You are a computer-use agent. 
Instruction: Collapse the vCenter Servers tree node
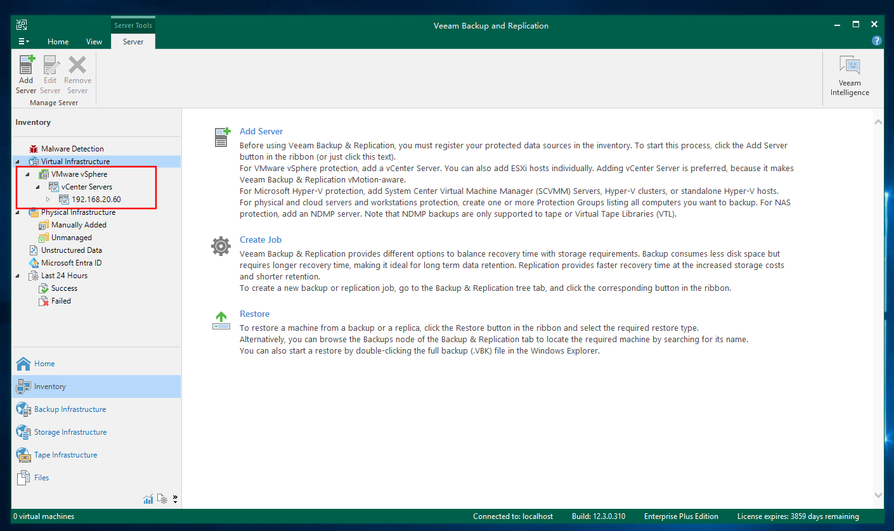coord(37,187)
